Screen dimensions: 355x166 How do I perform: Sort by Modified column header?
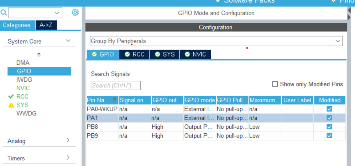click(330, 100)
